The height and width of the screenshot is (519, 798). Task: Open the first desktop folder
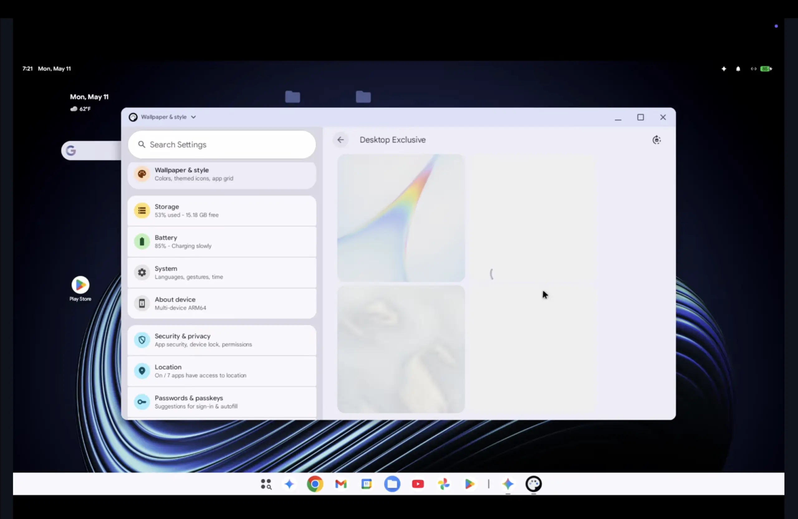(x=292, y=97)
